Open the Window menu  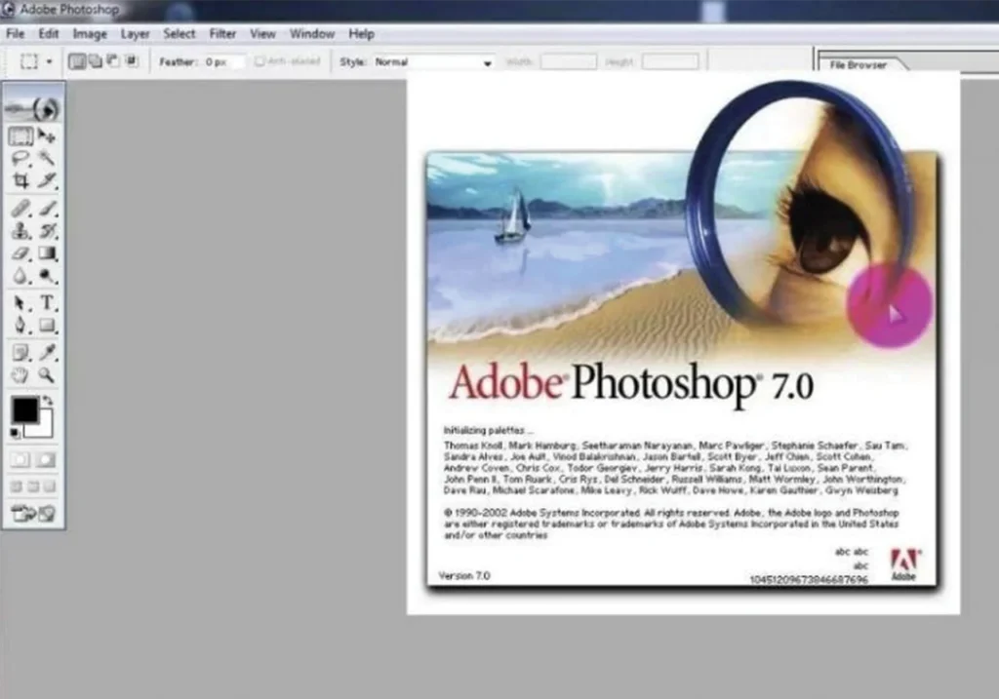point(312,34)
